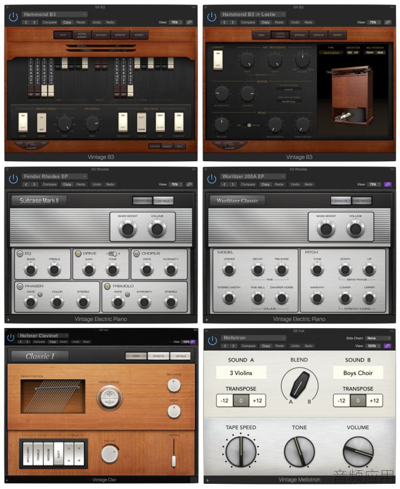Toggle power button in Wurlitzer 200A EP window
Screen dimensions: 400x489
211,179
